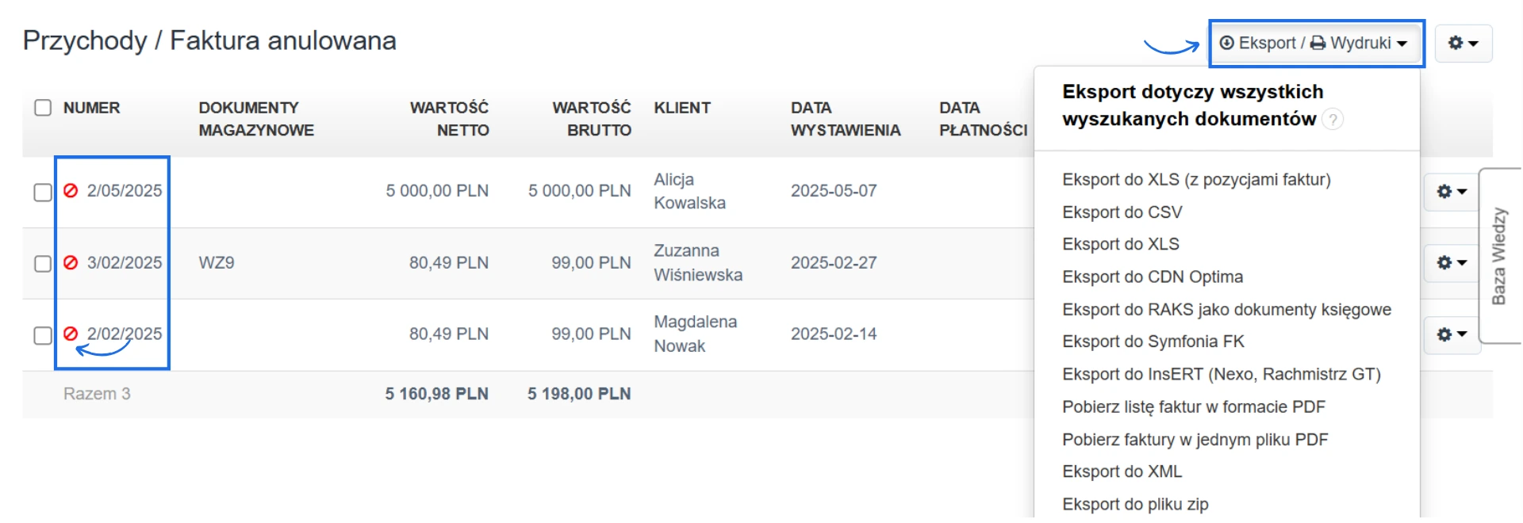Viewport: 1523px width, 523px height.
Task: Click the cancelled icon beside invoice 3/02/2025
Action: [71, 262]
